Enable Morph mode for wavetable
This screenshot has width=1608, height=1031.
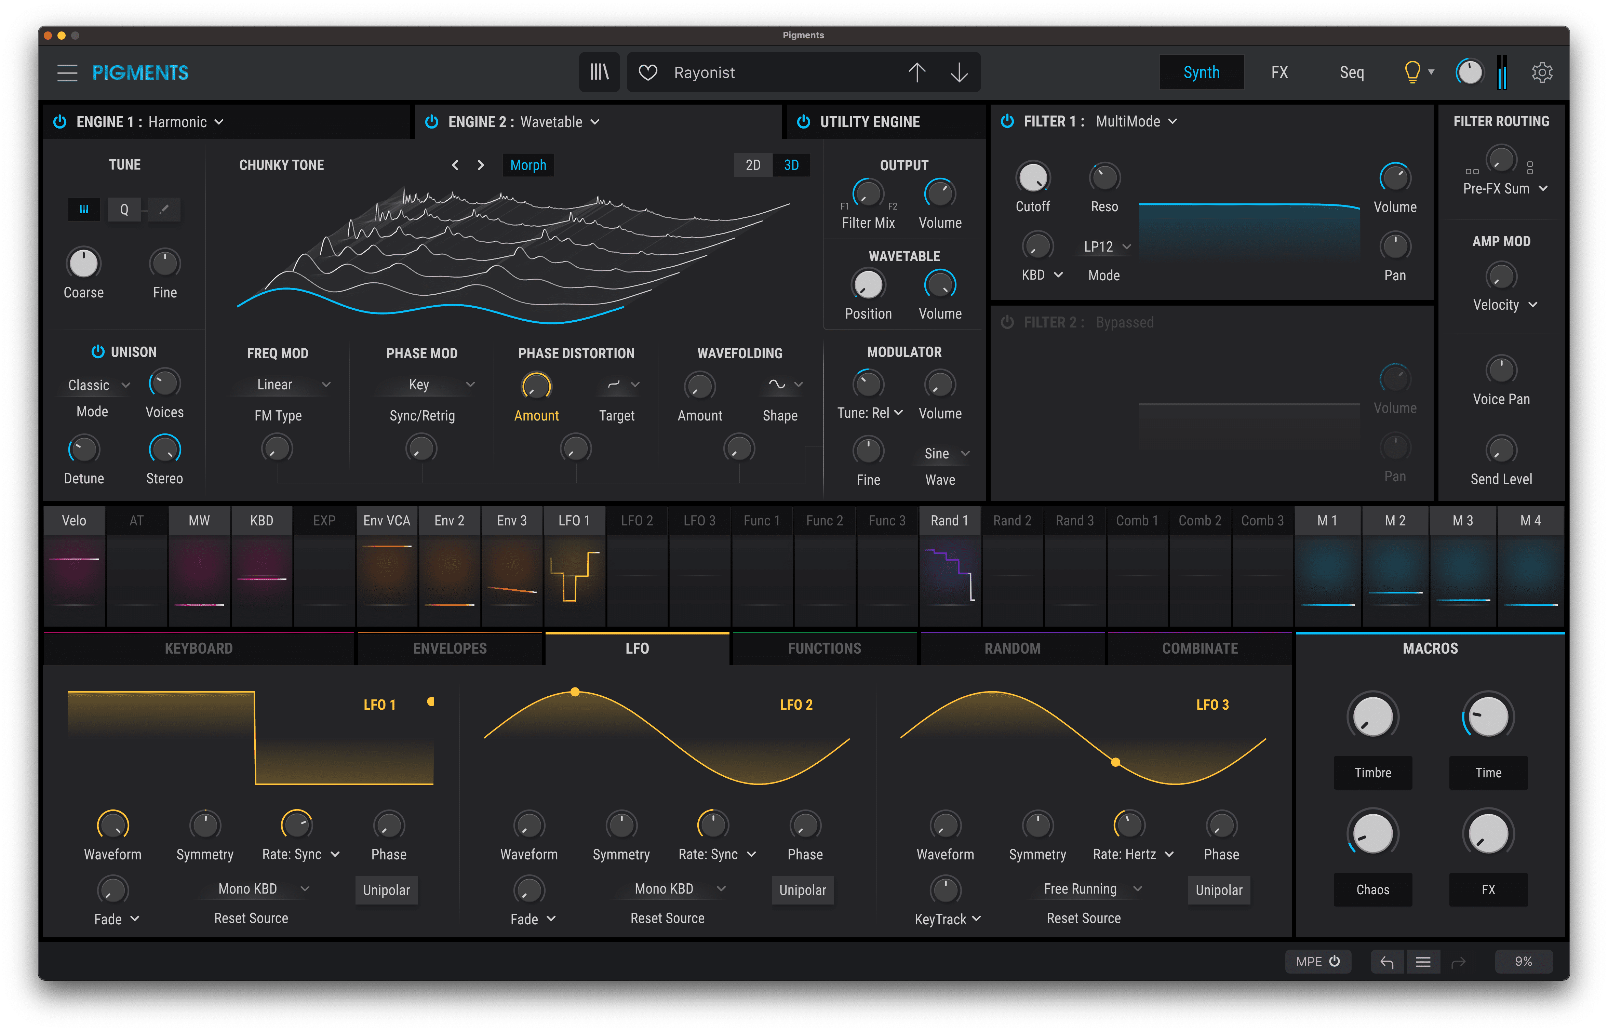click(x=527, y=165)
